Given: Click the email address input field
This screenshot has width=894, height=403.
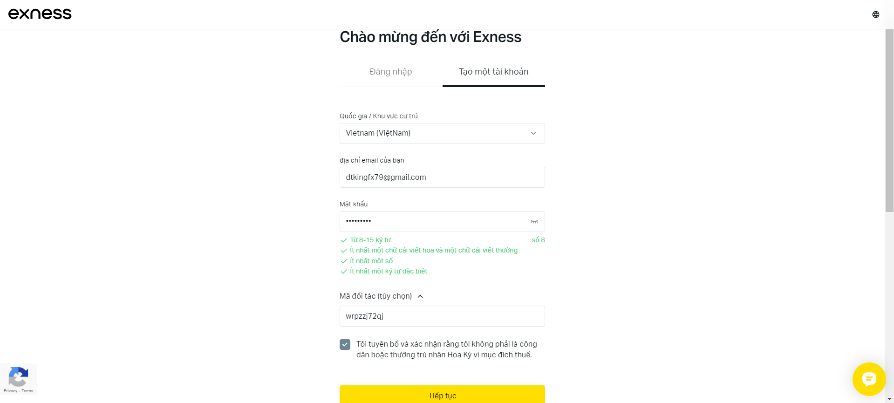Looking at the screenshot, I should tap(442, 178).
